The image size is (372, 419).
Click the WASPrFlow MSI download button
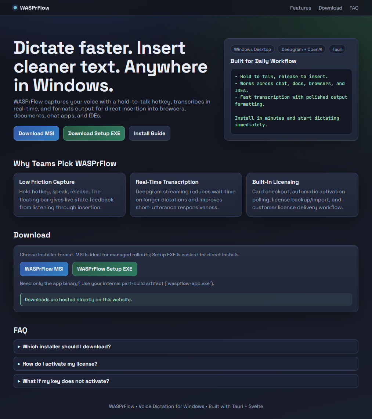pos(44,269)
